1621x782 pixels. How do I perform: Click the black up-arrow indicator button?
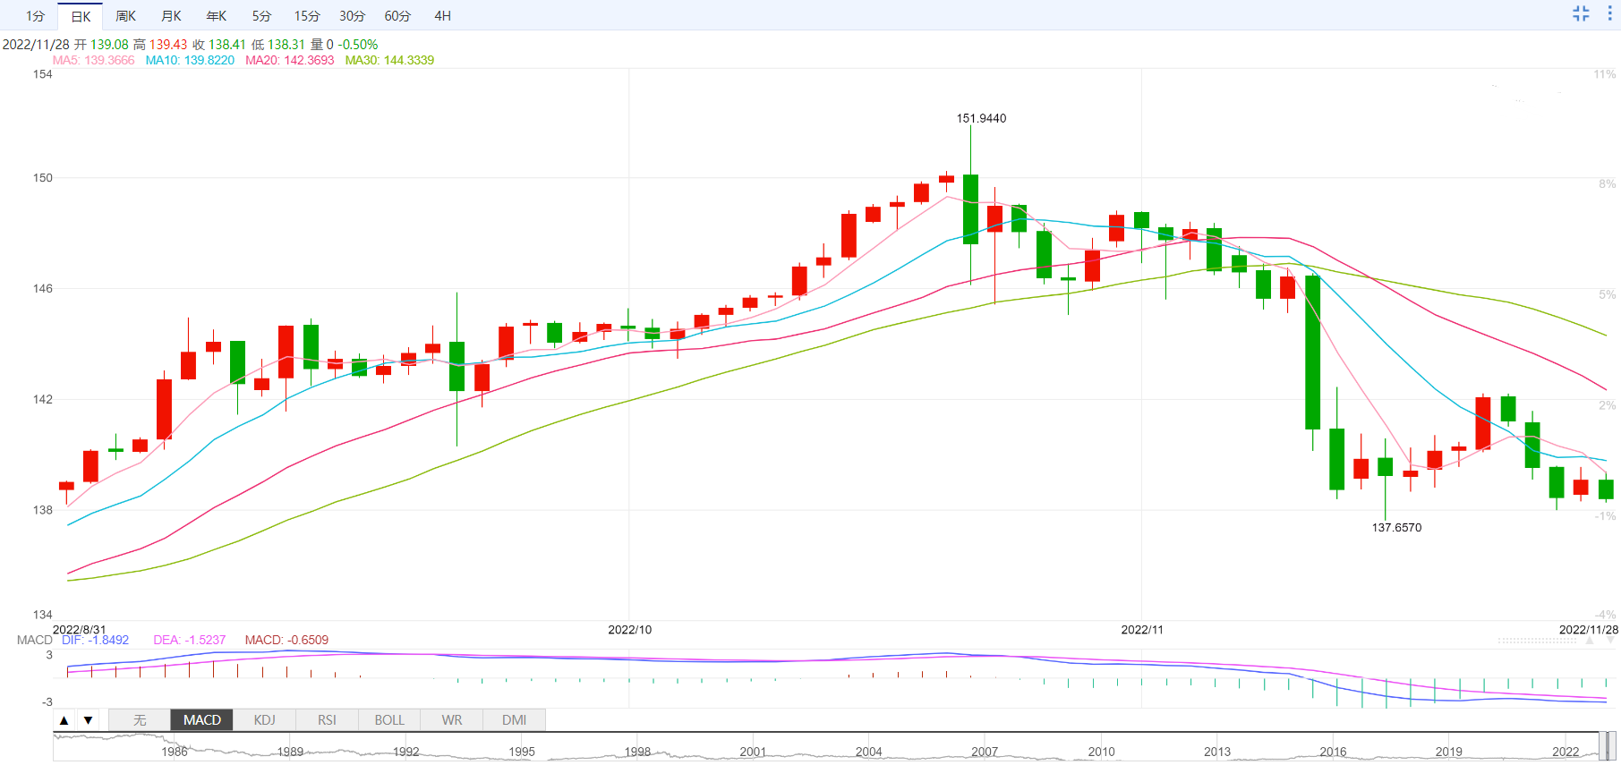click(x=64, y=720)
